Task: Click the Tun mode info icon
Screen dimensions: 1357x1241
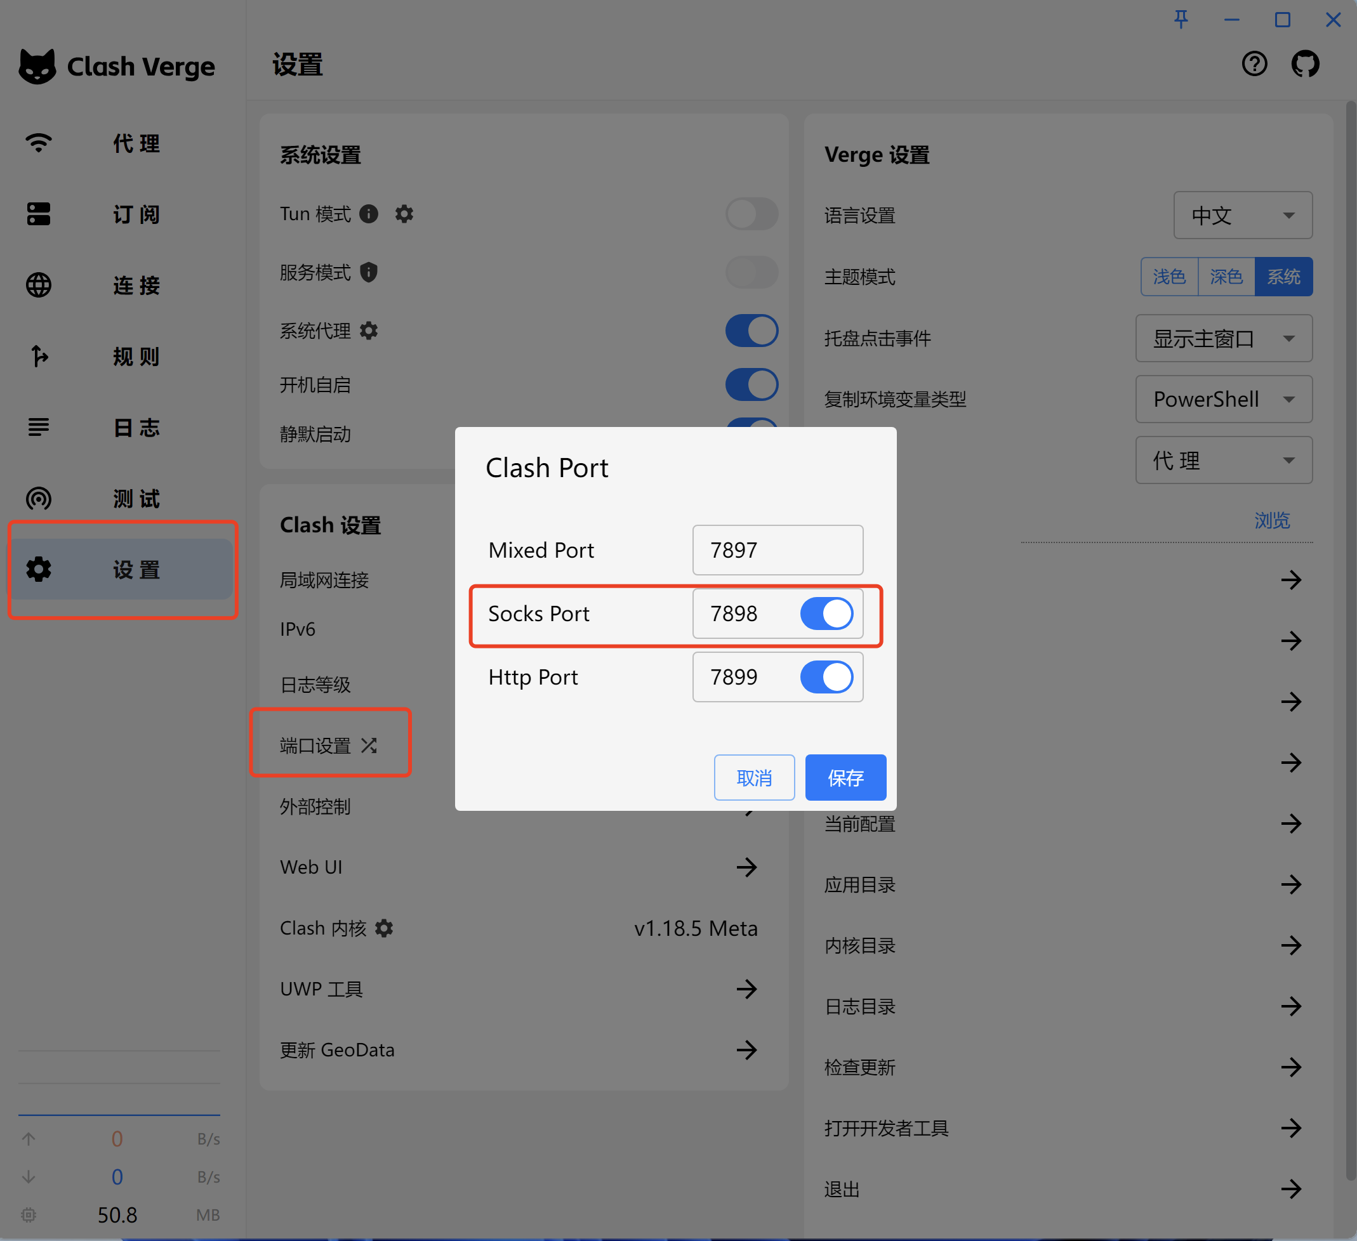Action: point(369,214)
